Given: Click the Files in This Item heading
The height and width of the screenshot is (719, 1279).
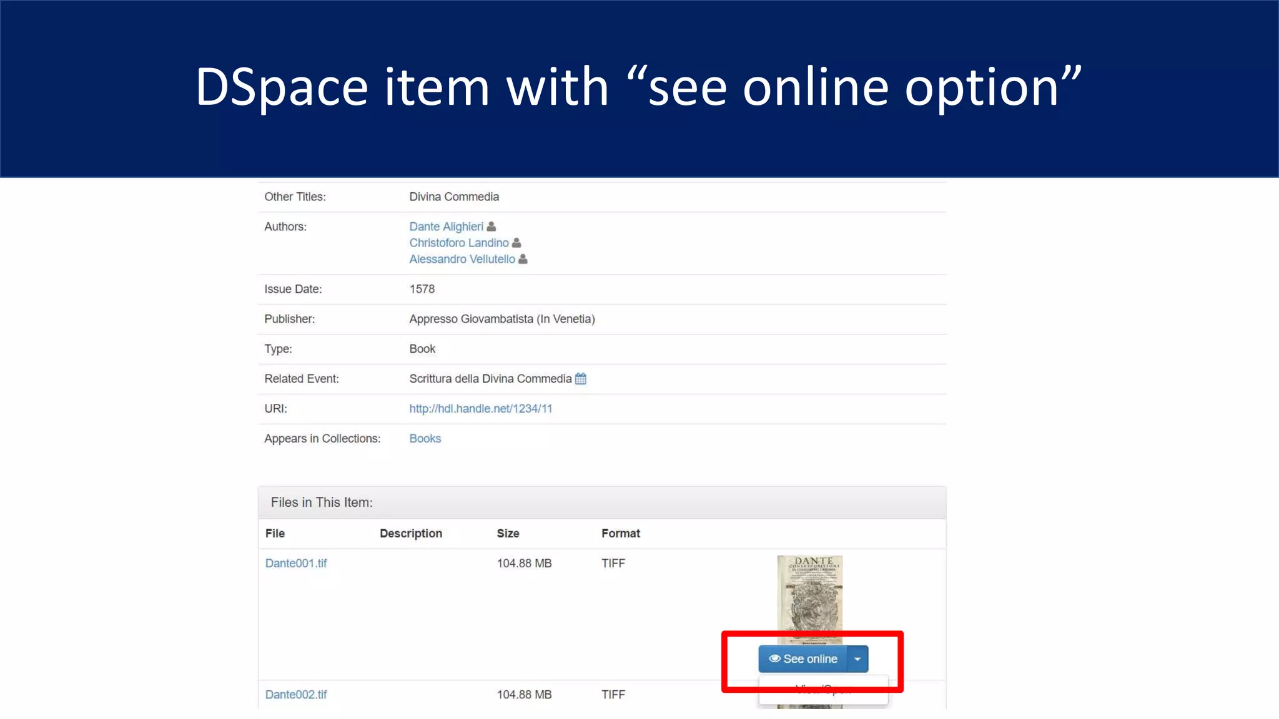Looking at the screenshot, I should coord(322,502).
